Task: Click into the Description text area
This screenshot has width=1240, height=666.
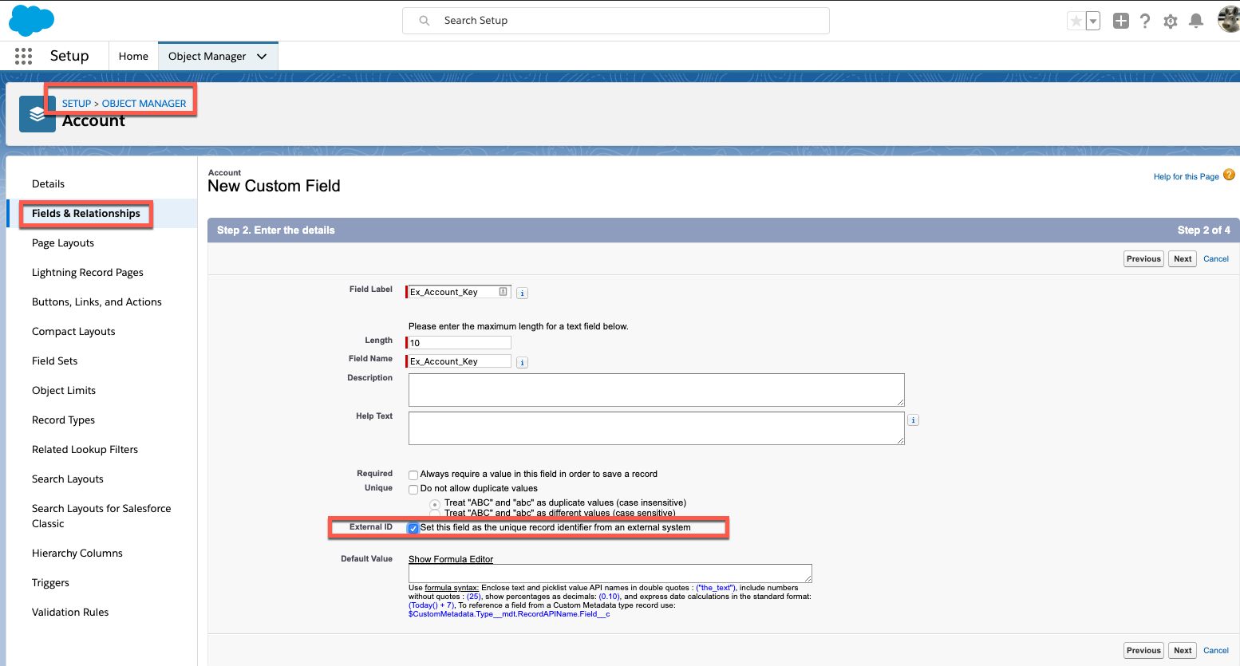Action: coord(656,390)
